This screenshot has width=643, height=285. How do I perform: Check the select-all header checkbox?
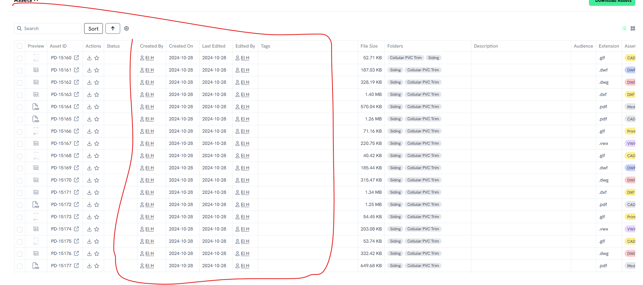[x=20, y=46]
